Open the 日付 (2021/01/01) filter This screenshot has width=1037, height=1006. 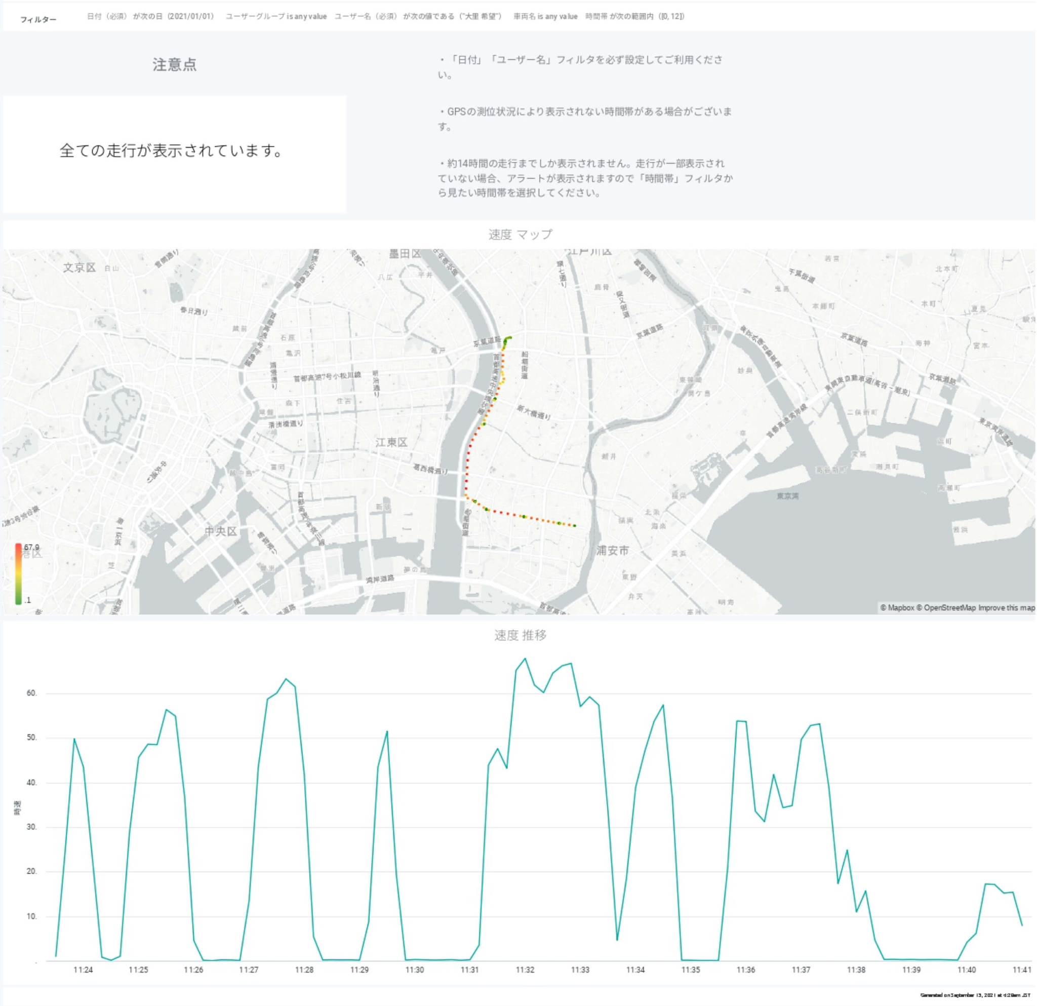tap(151, 16)
